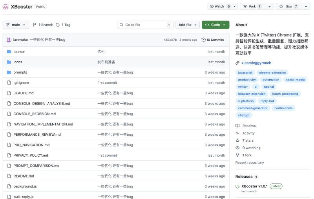Click lanmoke author avatar icon
The height and width of the screenshot is (199, 314).
[x=9, y=40]
